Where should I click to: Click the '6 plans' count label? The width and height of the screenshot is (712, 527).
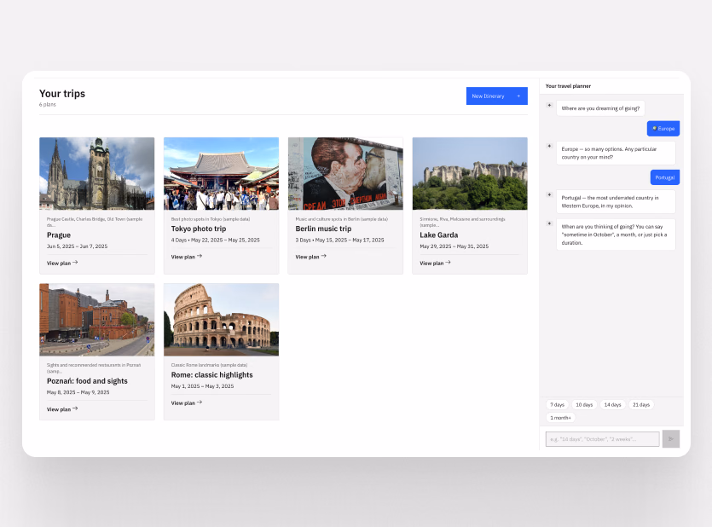tap(47, 104)
